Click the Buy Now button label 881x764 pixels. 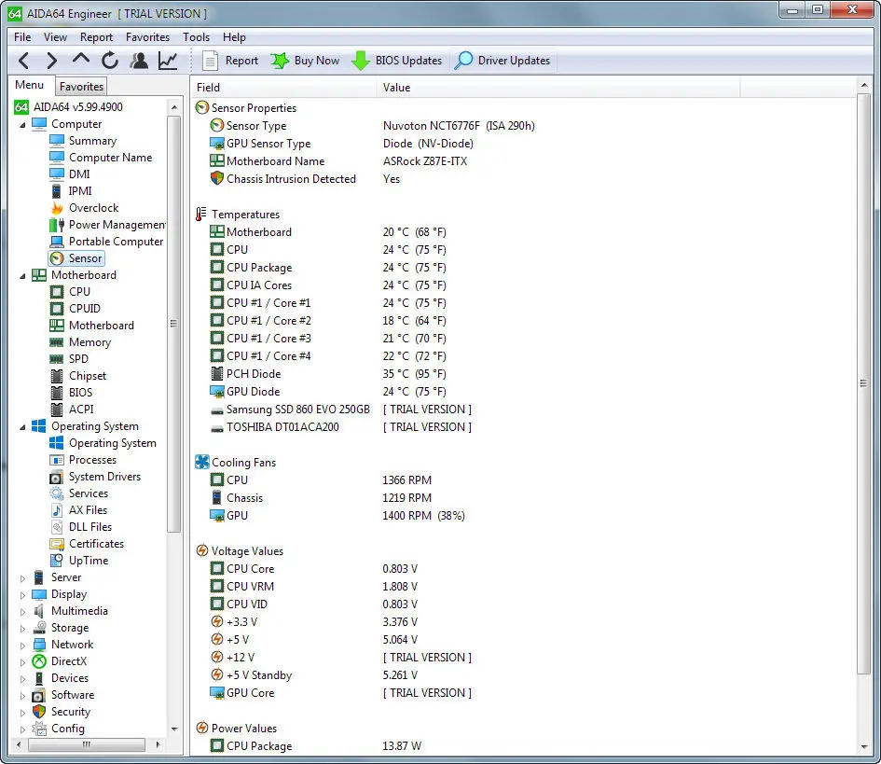317,60
